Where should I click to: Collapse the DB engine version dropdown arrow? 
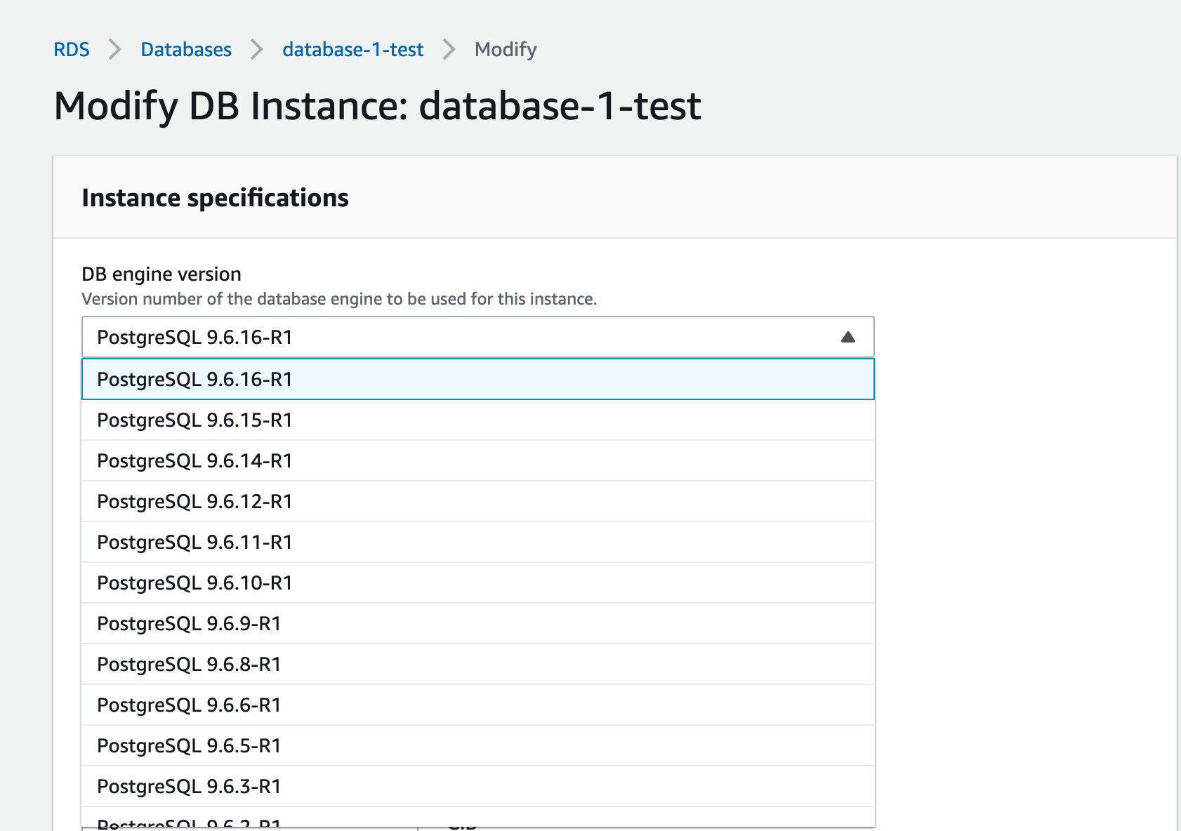coord(848,338)
